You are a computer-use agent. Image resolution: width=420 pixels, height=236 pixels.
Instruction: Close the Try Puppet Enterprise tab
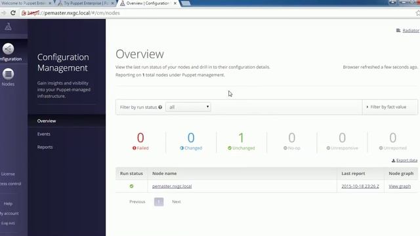[112, 3]
